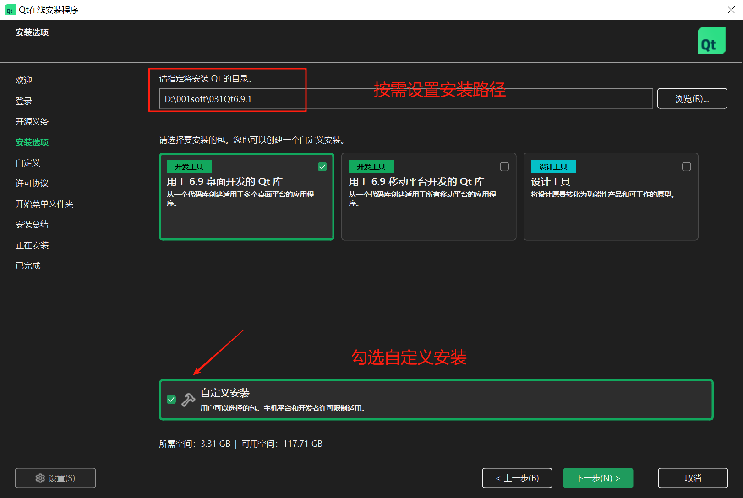This screenshot has height=498, width=743.
Task: Select 安装选项 step in sidebar
Action: pyautogui.click(x=32, y=142)
